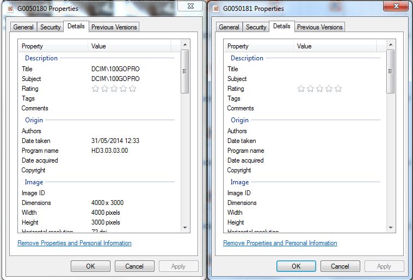Set fifth rating star in G0050180 dialog
Viewport: 413px width, 280px height.
point(132,89)
